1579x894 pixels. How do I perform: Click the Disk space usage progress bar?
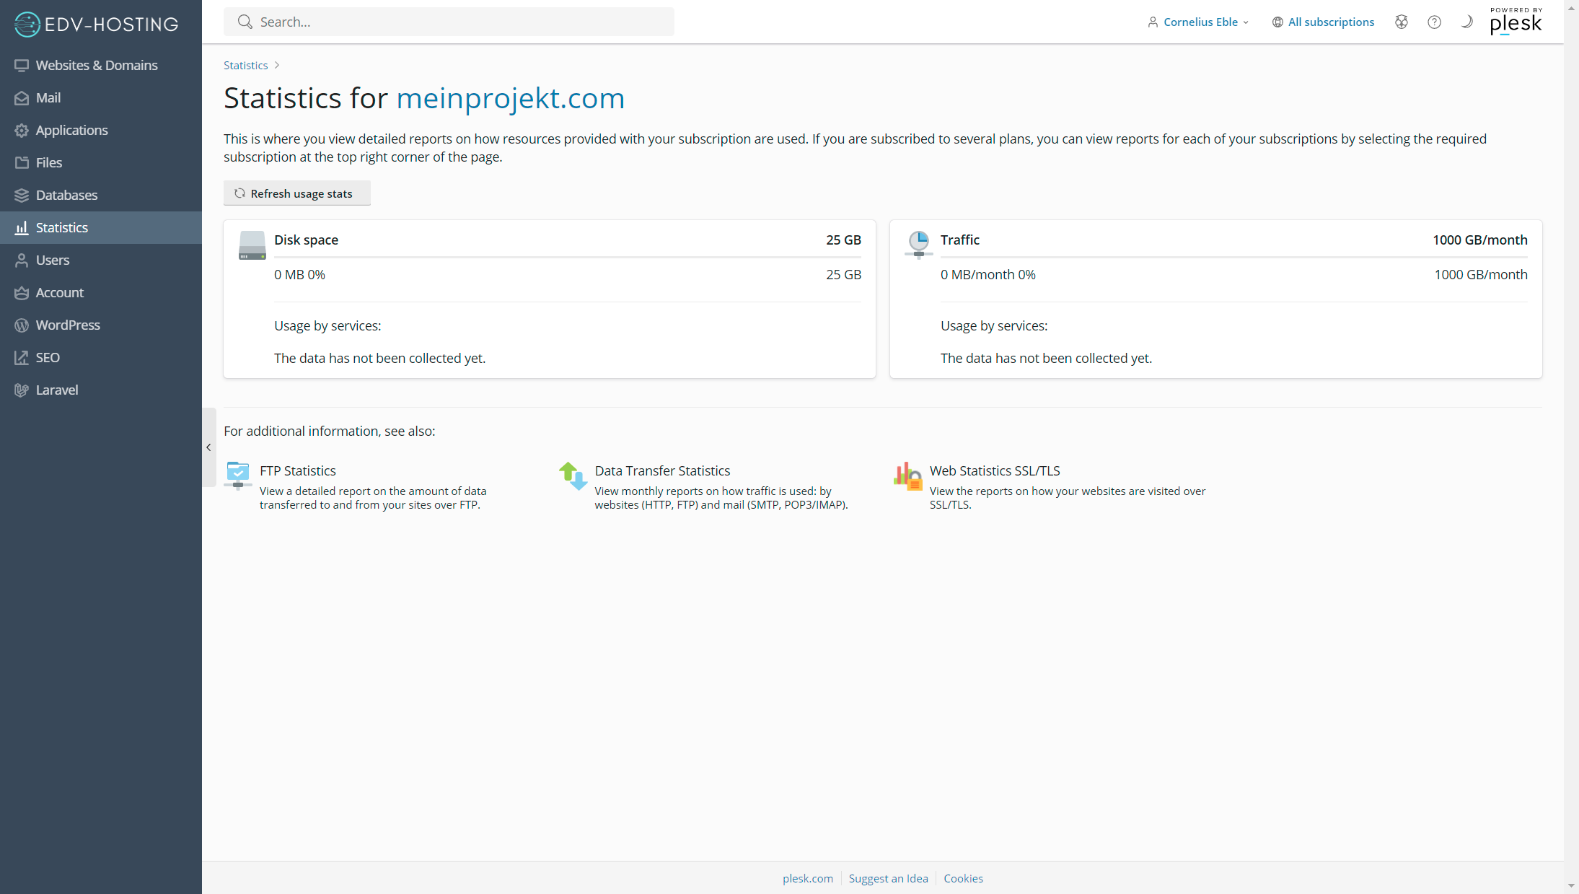[x=567, y=257]
